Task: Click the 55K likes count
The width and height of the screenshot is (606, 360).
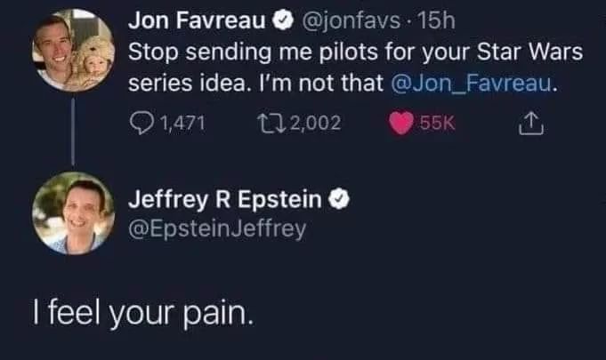Action: tap(437, 124)
